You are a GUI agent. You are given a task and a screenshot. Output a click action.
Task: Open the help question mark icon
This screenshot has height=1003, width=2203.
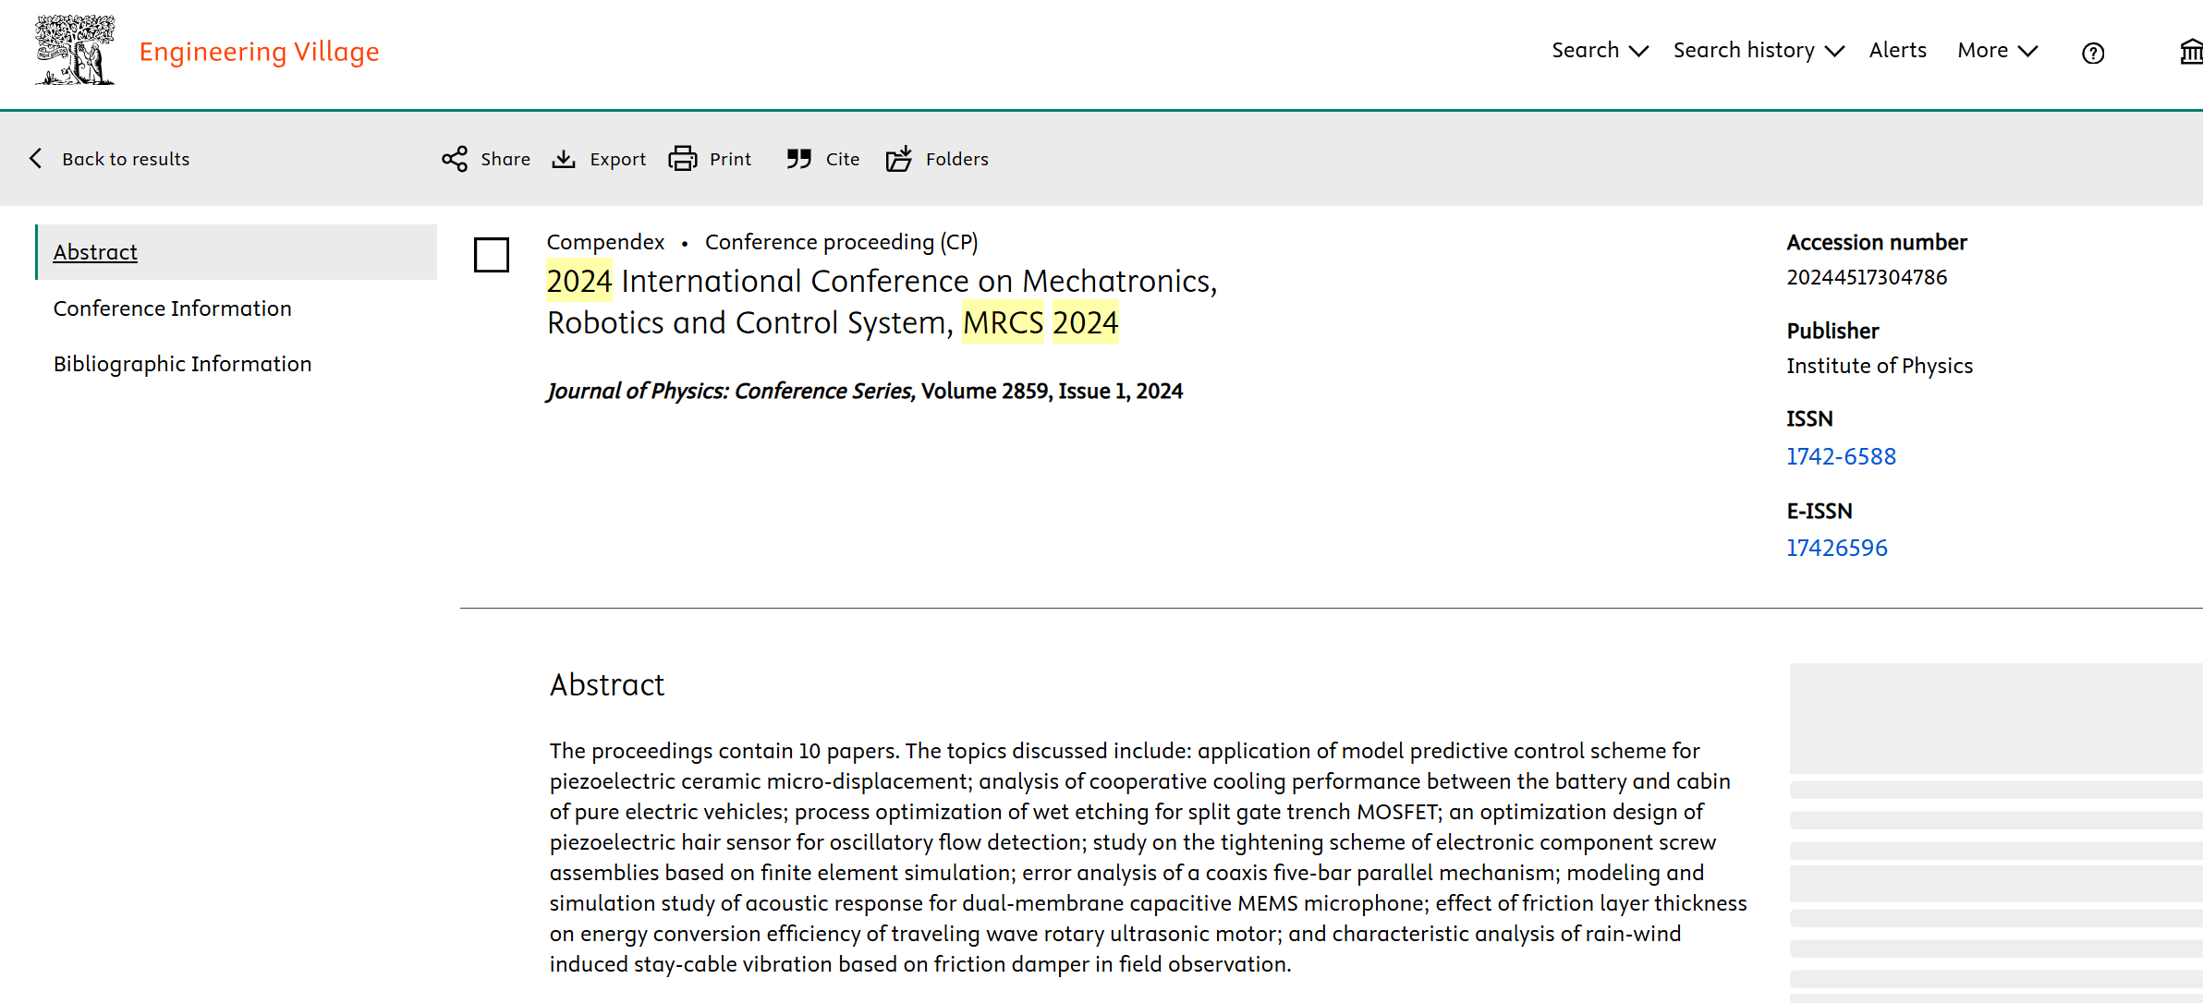(2093, 54)
